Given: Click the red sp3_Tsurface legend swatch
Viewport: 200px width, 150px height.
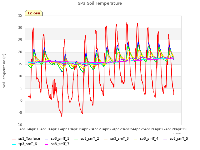Looking at the screenshot, I should [x=14, y=139].
